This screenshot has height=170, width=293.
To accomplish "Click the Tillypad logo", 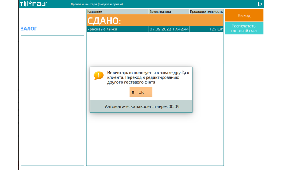I will (33, 4).
